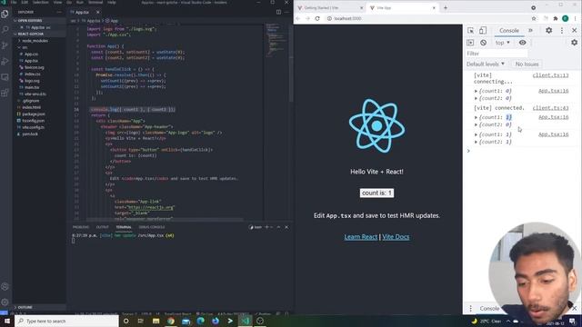Open DevTools settings gear in top bar
The height and width of the screenshot is (327, 582).
coord(548,30)
